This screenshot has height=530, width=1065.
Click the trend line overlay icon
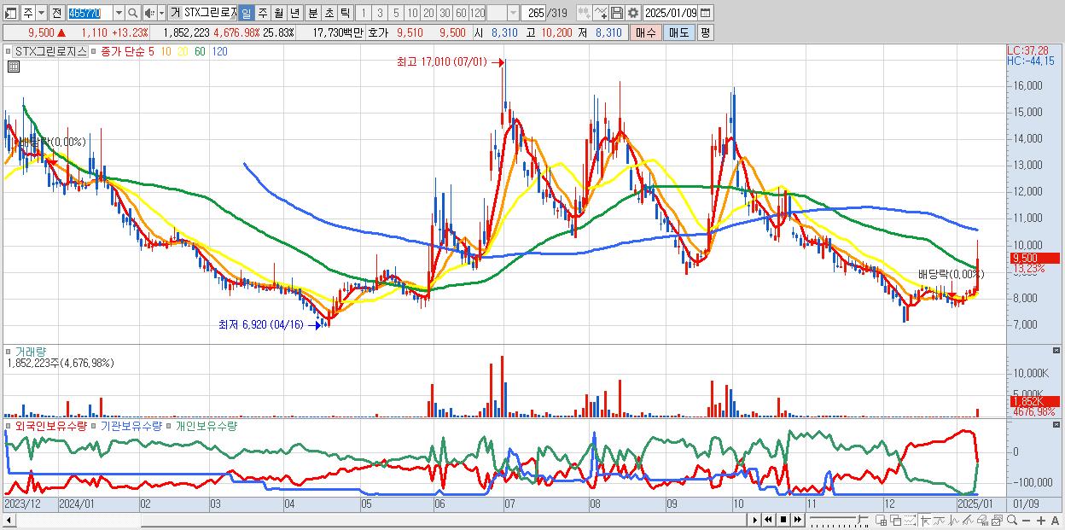point(940,520)
